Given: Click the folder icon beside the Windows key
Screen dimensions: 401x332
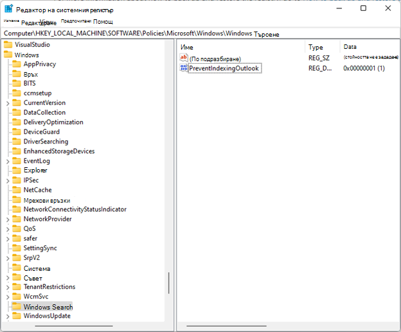Looking at the screenshot, I should coord(8,55).
